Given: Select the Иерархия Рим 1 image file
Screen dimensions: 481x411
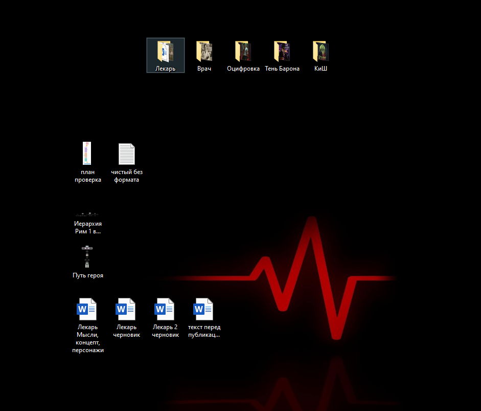Looking at the screenshot, I should (x=87, y=213).
